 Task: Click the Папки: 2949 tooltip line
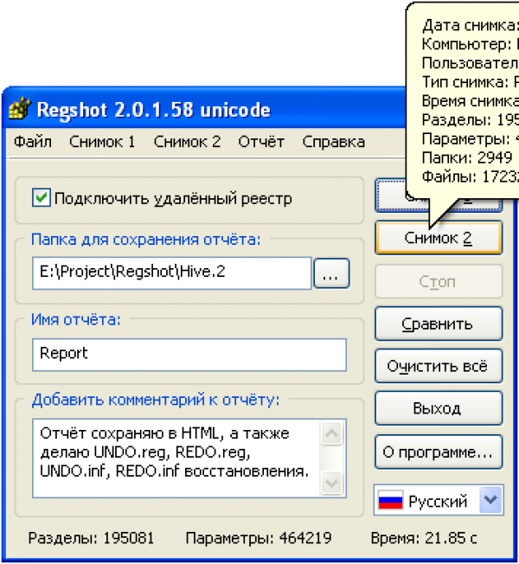(x=467, y=157)
